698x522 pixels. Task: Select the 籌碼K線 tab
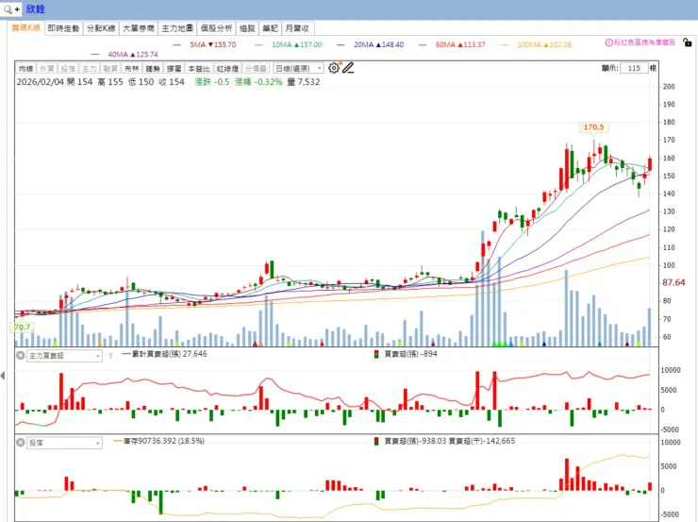25,28
